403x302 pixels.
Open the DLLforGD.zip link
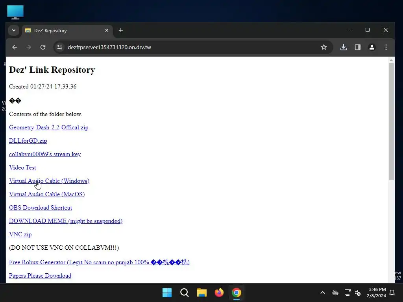click(28, 141)
